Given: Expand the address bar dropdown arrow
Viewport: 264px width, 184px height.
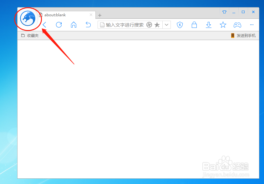Looking at the screenshot, I should pos(166,25).
